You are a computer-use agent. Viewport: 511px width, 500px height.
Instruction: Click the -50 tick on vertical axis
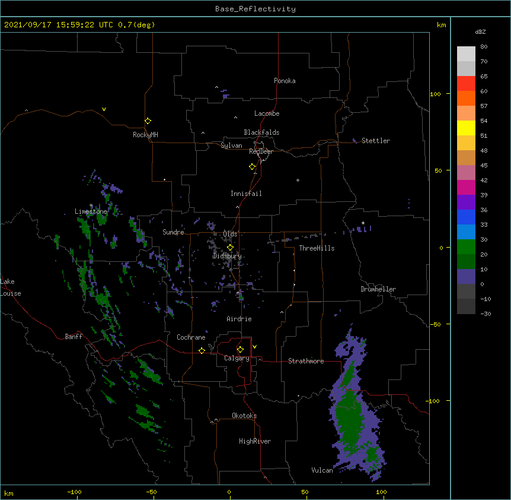point(435,324)
